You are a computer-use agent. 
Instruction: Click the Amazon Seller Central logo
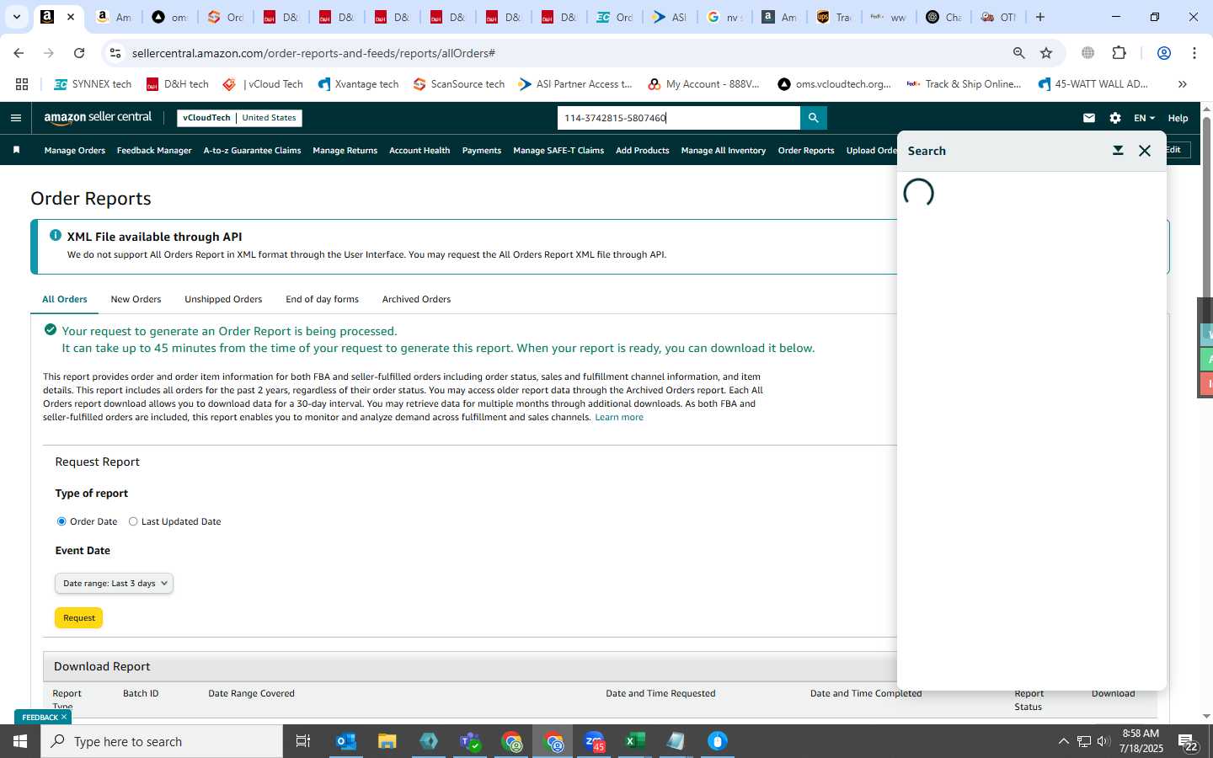pyautogui.click(x=98, y=118)
